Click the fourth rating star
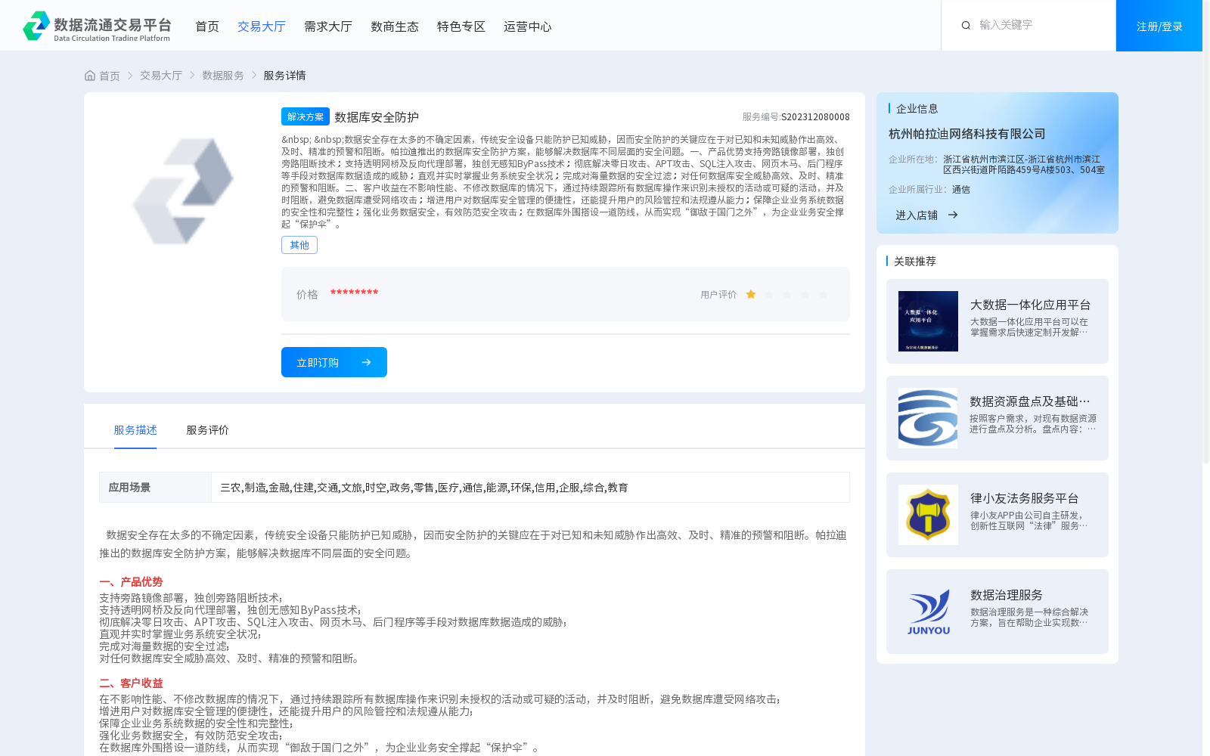The width and height of the screenshot is (1210, 756). click(x=805, y=294)
